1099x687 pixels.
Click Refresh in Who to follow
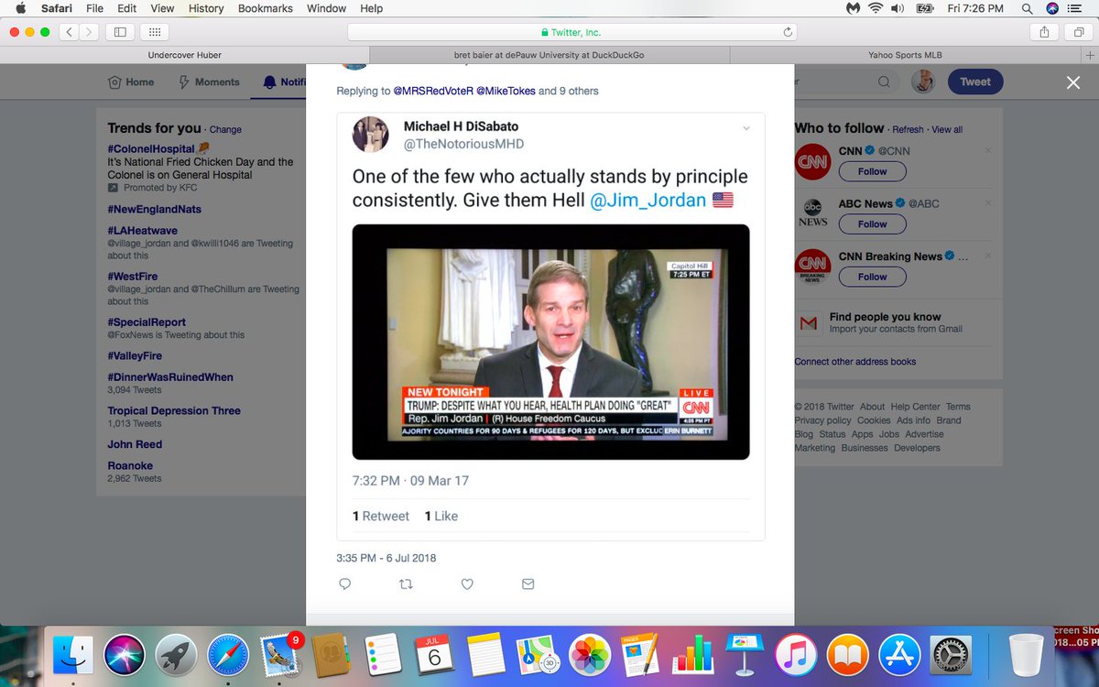909,130
